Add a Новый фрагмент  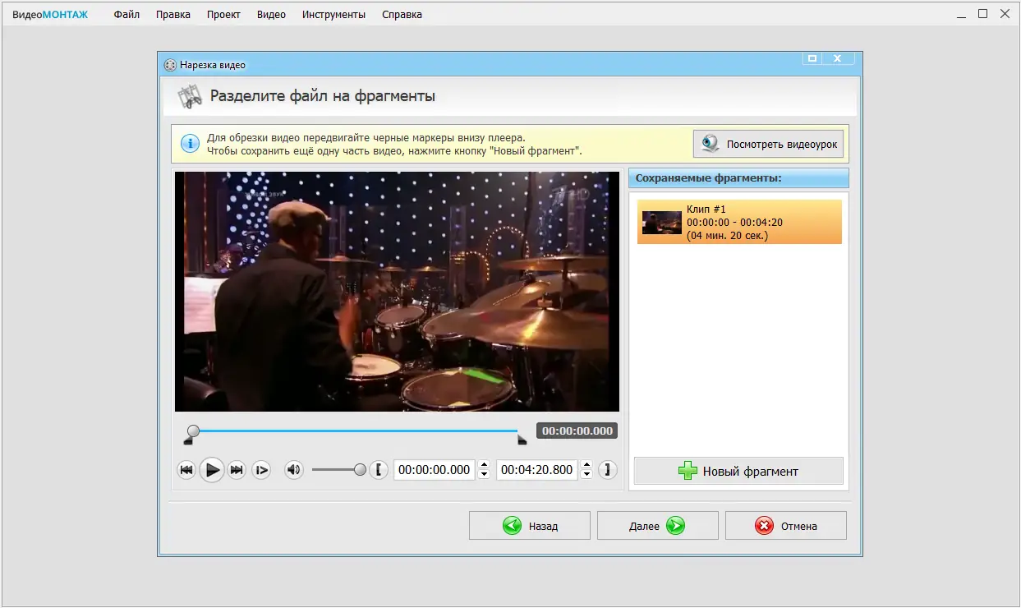point(738,471)
